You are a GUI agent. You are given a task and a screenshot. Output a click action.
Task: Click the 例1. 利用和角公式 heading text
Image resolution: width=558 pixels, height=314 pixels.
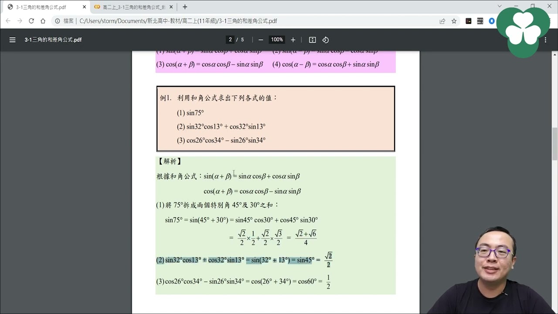[x=219, y=98]
